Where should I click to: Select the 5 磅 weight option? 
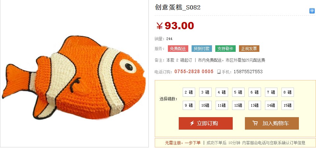pyautogui.click(x=238, y=92)
